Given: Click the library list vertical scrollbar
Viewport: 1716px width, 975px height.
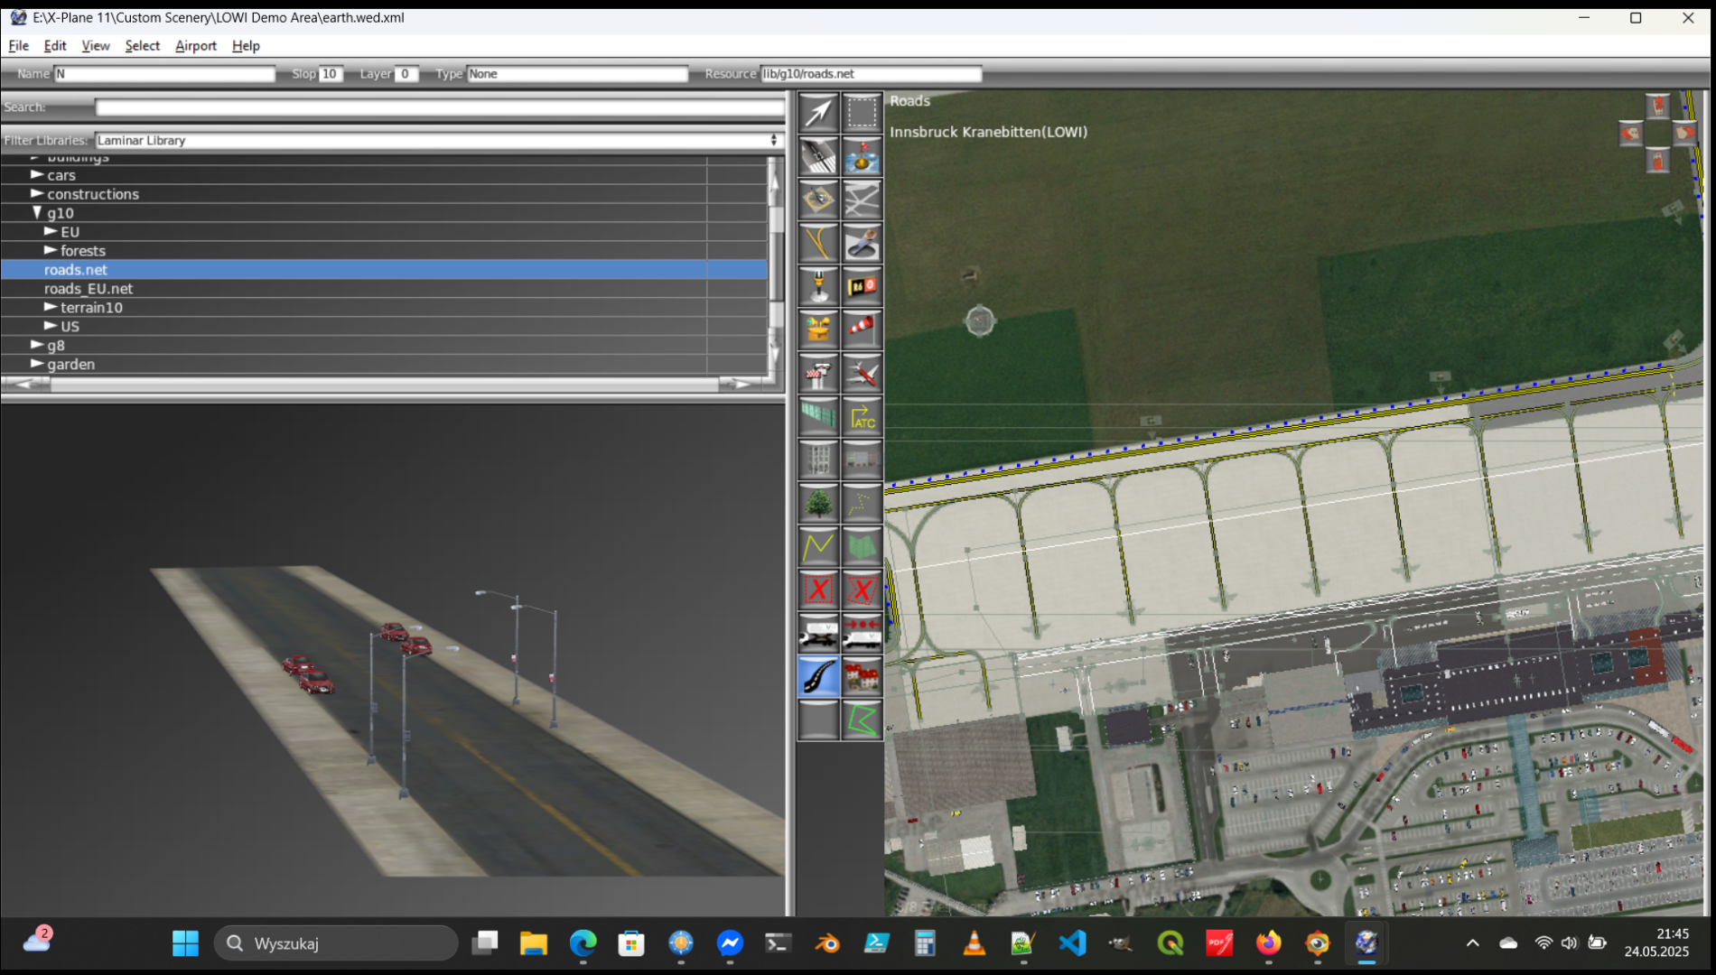Looking at the screenshot, I should click(x=775, y=265).
